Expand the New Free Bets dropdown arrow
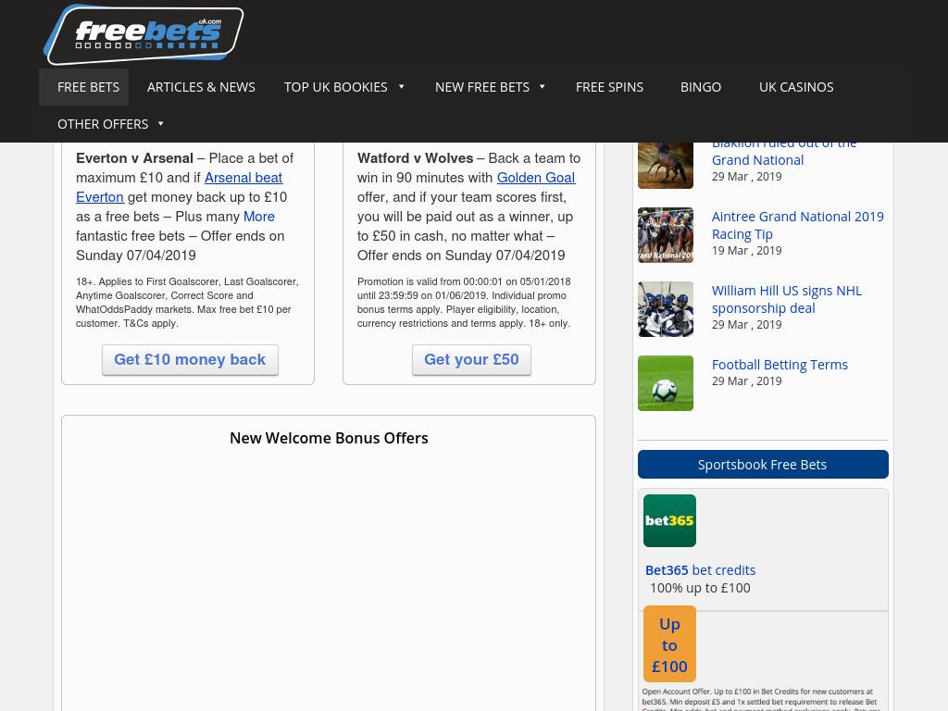The image size is (948, 711). 543,87
